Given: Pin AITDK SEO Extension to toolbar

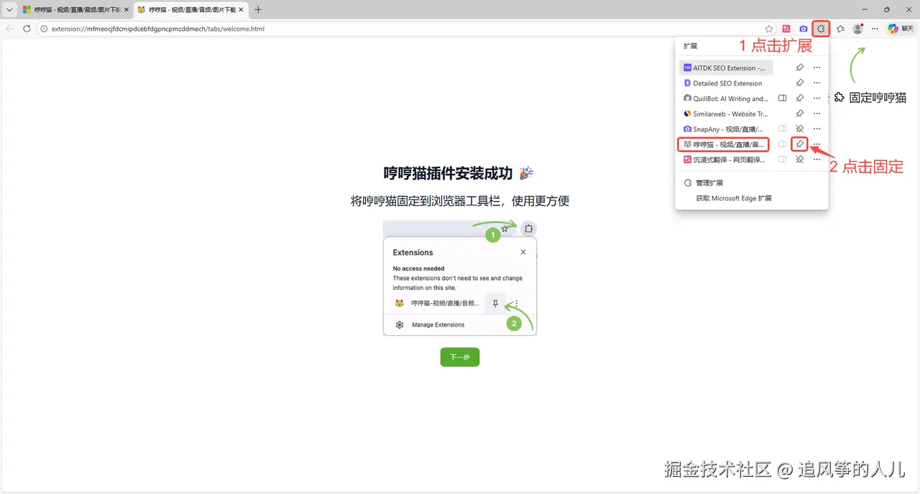Looking at the screenshot, I should pyautogui.click(x=799, y=67).
